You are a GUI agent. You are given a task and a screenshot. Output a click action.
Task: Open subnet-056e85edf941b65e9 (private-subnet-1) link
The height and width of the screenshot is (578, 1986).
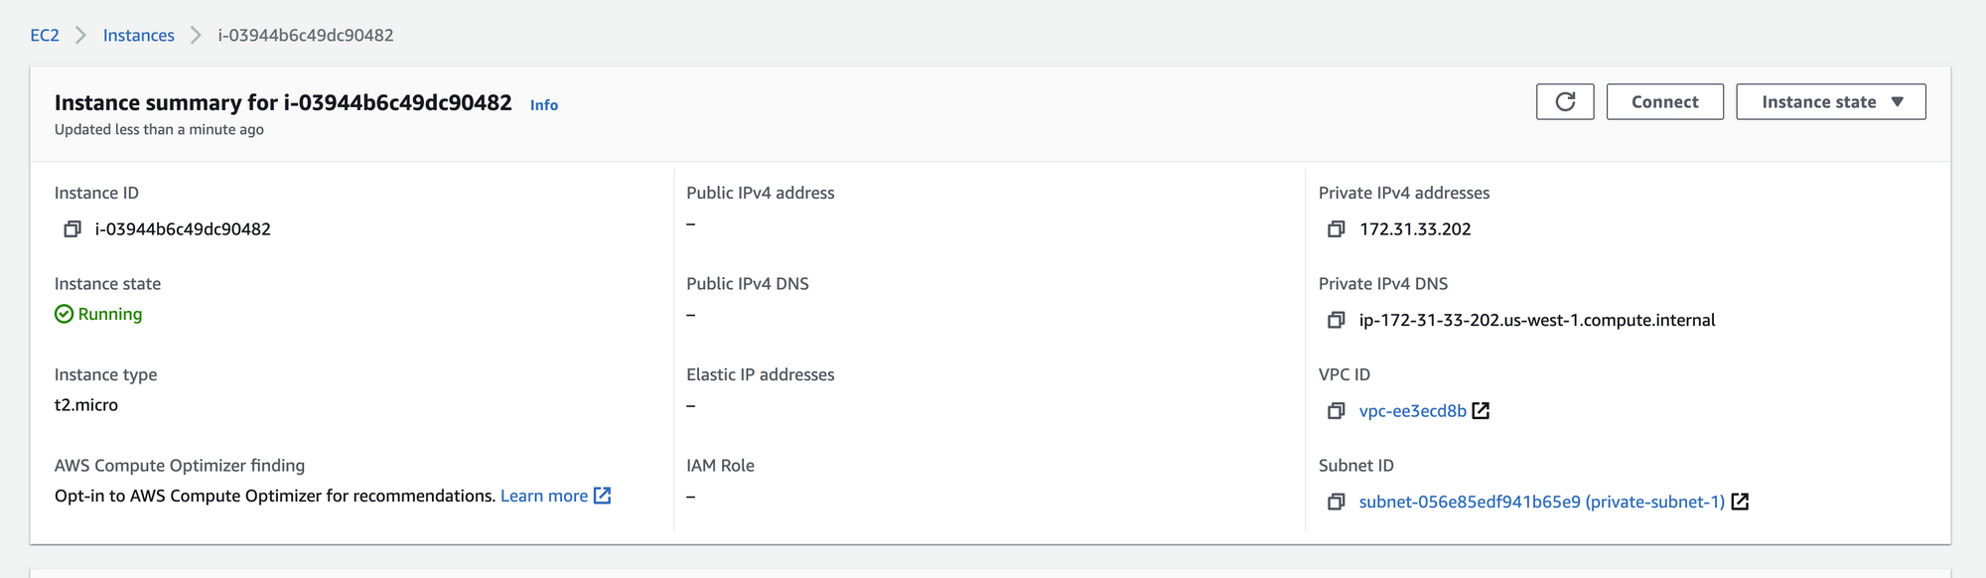[x=1541, y=503]
